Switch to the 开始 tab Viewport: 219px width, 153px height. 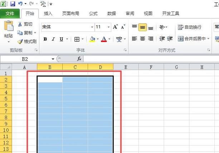pyautogui.click(x=30, y=14)
